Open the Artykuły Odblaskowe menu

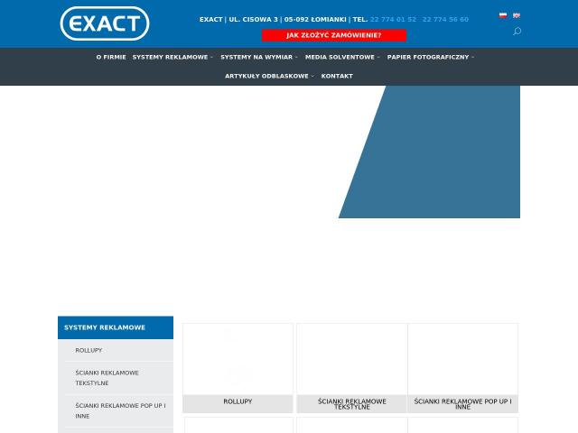[266, 76]
